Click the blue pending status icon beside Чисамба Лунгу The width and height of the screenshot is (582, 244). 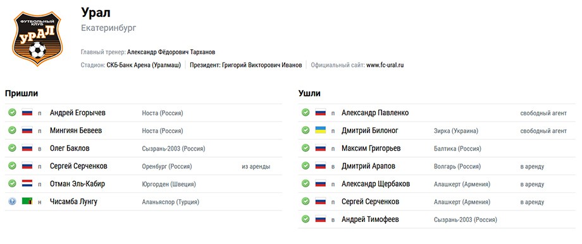(x=12, y=202)
